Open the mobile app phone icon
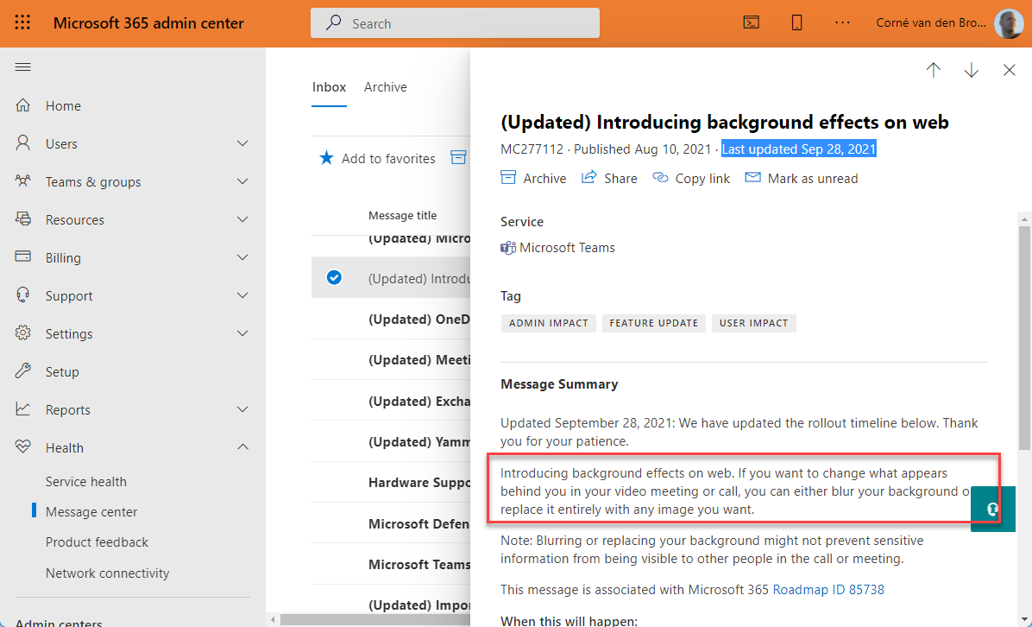 (796, 23)
